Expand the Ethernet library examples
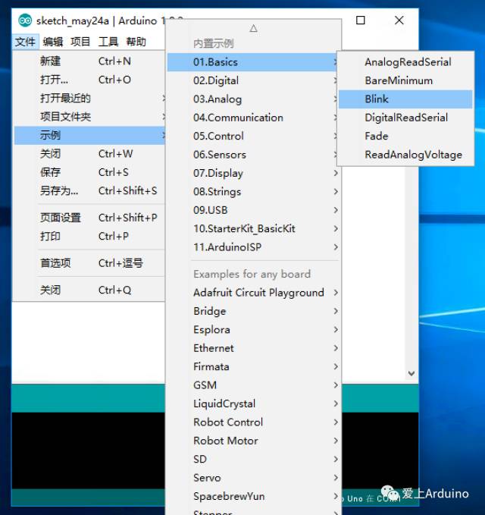The height and width of the screenshot is (515, 485). [x=253, y=348]
